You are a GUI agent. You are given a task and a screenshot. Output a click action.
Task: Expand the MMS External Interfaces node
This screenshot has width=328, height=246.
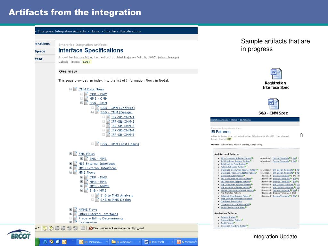(x=71, y=168)
